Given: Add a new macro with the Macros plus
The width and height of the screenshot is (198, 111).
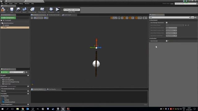Looking at the screenshot, I should (x=28, y=91).
